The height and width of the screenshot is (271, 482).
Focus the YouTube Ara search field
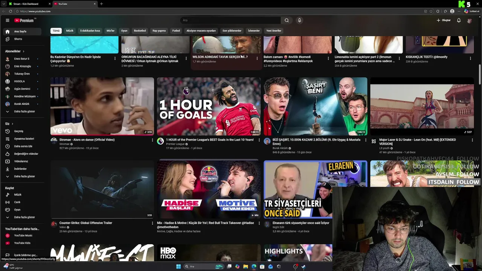point(230,20)
